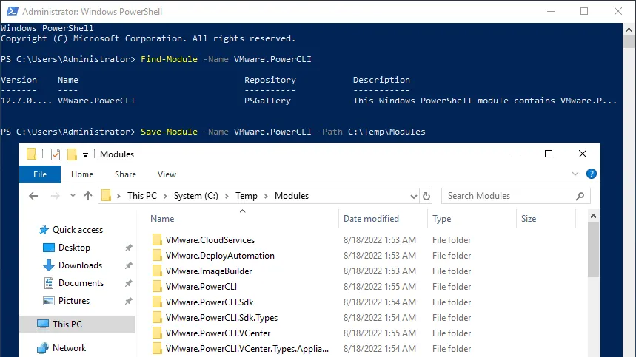The width and height of the screenshot is (636, 357).
Task: Open the Explorer Help question mark icon
Action: (x=591, y=174)
